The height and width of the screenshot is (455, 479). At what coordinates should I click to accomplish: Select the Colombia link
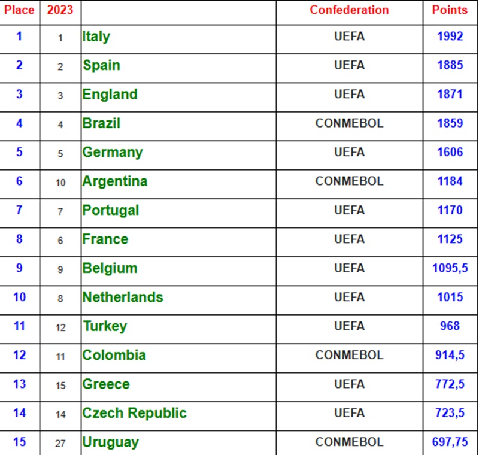[x=114, y=355]
